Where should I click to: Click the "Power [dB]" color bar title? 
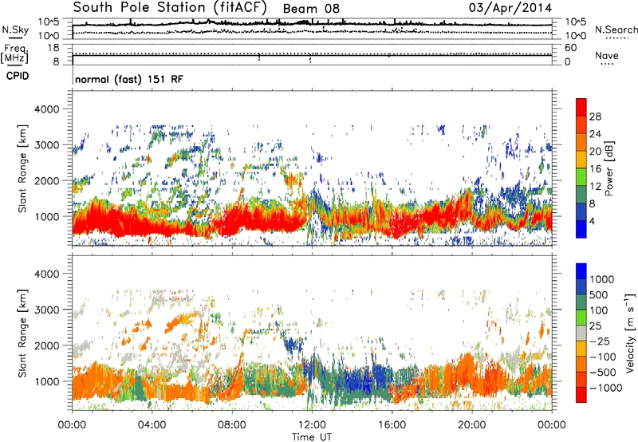click(x=609, y=168)
